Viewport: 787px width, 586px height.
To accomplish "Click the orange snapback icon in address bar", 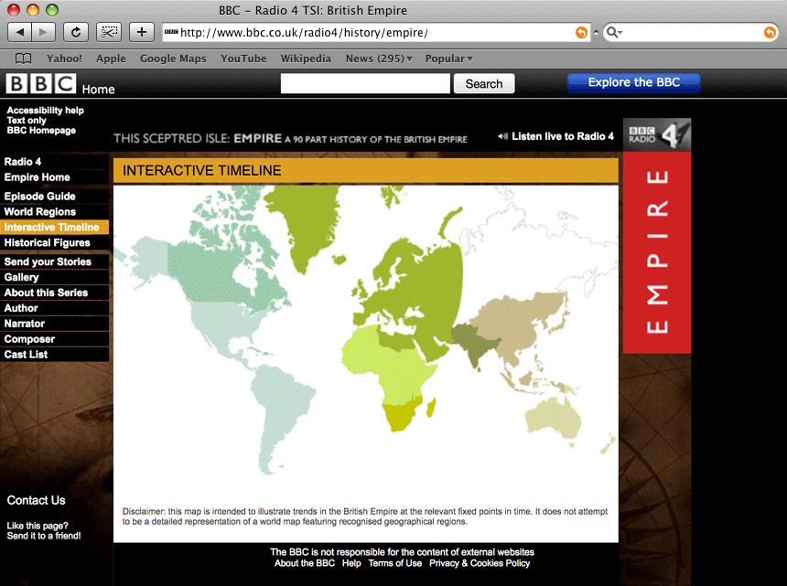I will coord(581,33).
